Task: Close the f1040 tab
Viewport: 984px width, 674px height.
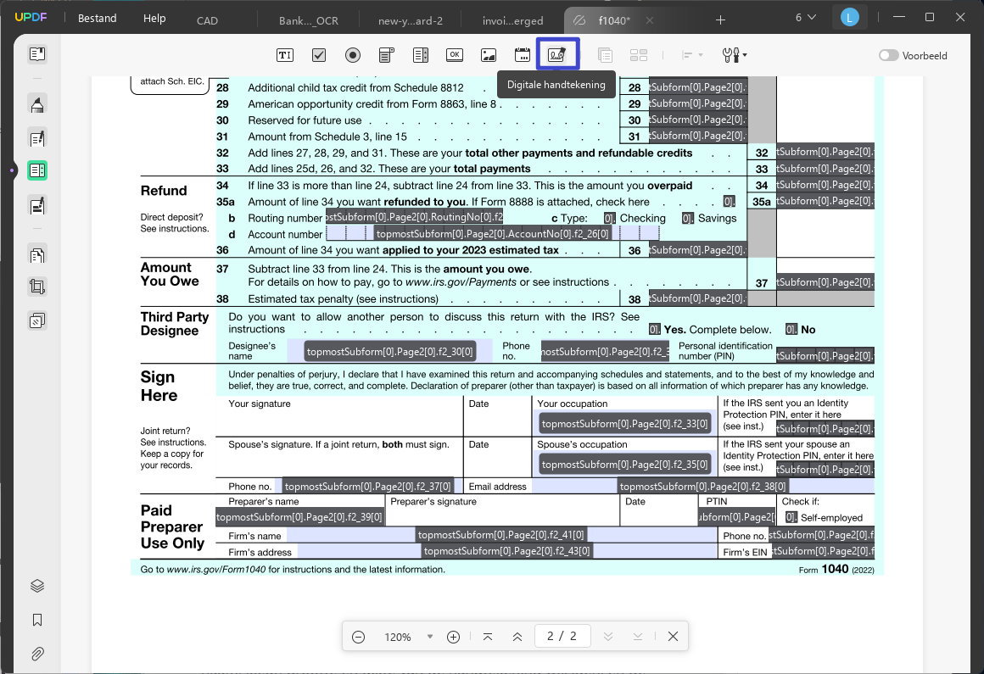Action: tap(650, 20)
